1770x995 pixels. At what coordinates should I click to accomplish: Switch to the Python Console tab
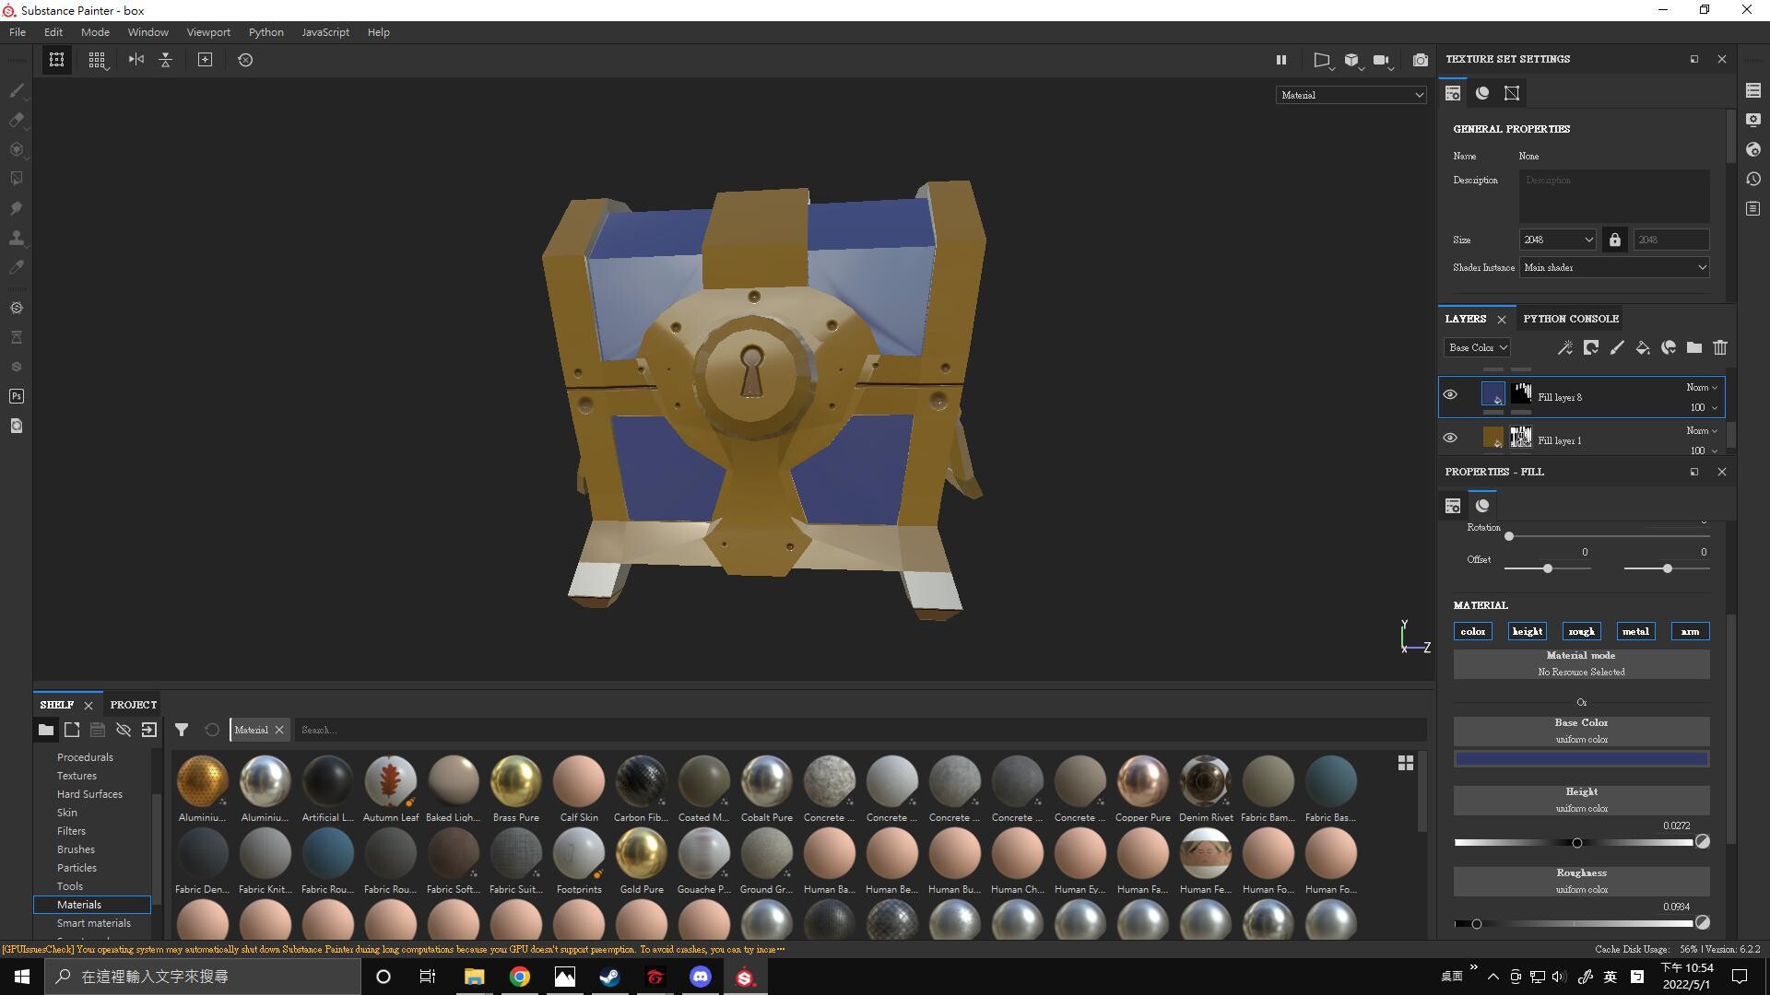point(1570,318)
